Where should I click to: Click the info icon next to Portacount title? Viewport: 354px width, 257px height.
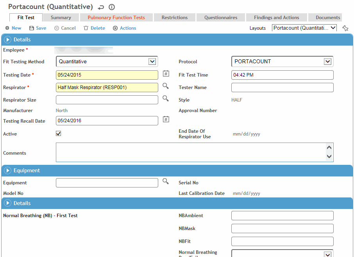click(112, 7)
